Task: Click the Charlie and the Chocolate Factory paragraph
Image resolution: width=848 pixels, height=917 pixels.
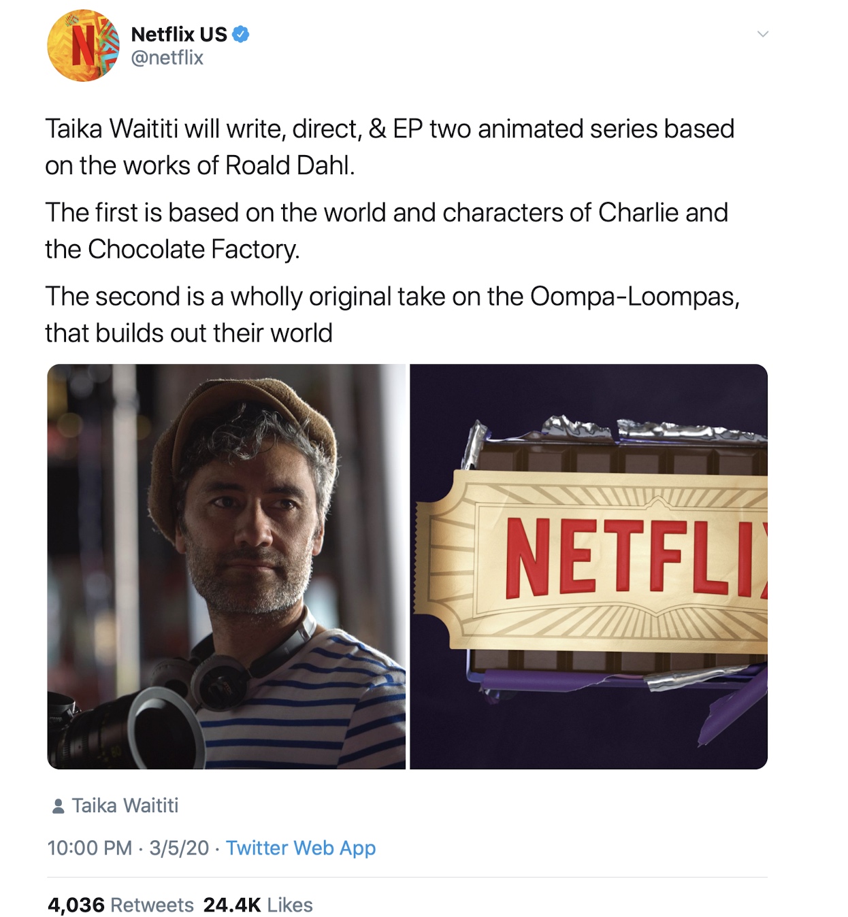Action: [x=387, y=231]
